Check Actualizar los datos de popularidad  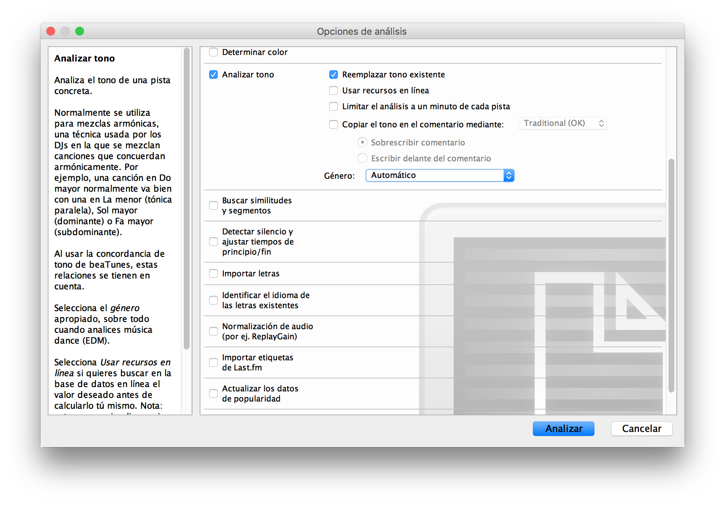(x=213, y=394)
